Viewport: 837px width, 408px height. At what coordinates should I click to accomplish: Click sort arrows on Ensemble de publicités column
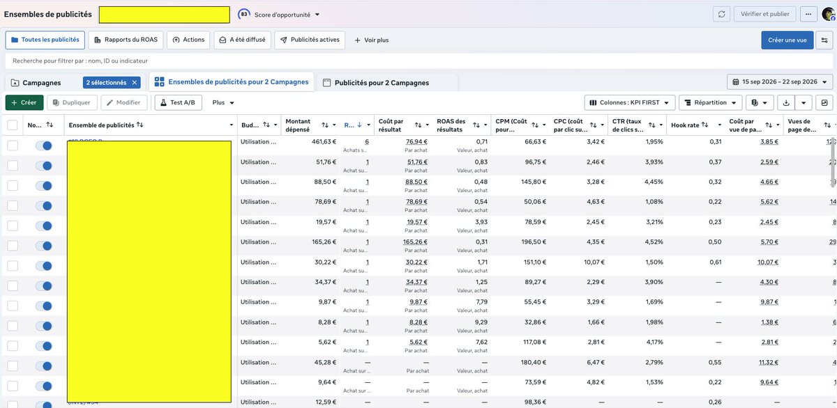(x=140, y=125)
